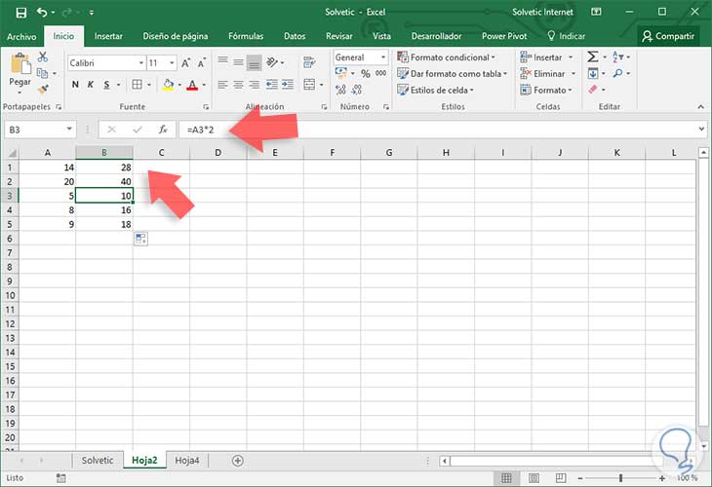Click the zoom slider handle
712x487 pixels.
click(620, 478)
